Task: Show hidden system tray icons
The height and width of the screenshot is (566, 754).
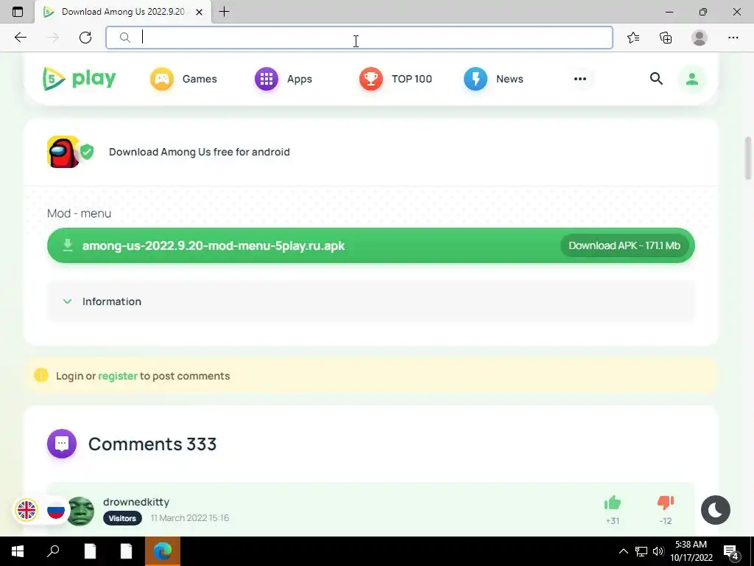Action: (x=624, y=551)
